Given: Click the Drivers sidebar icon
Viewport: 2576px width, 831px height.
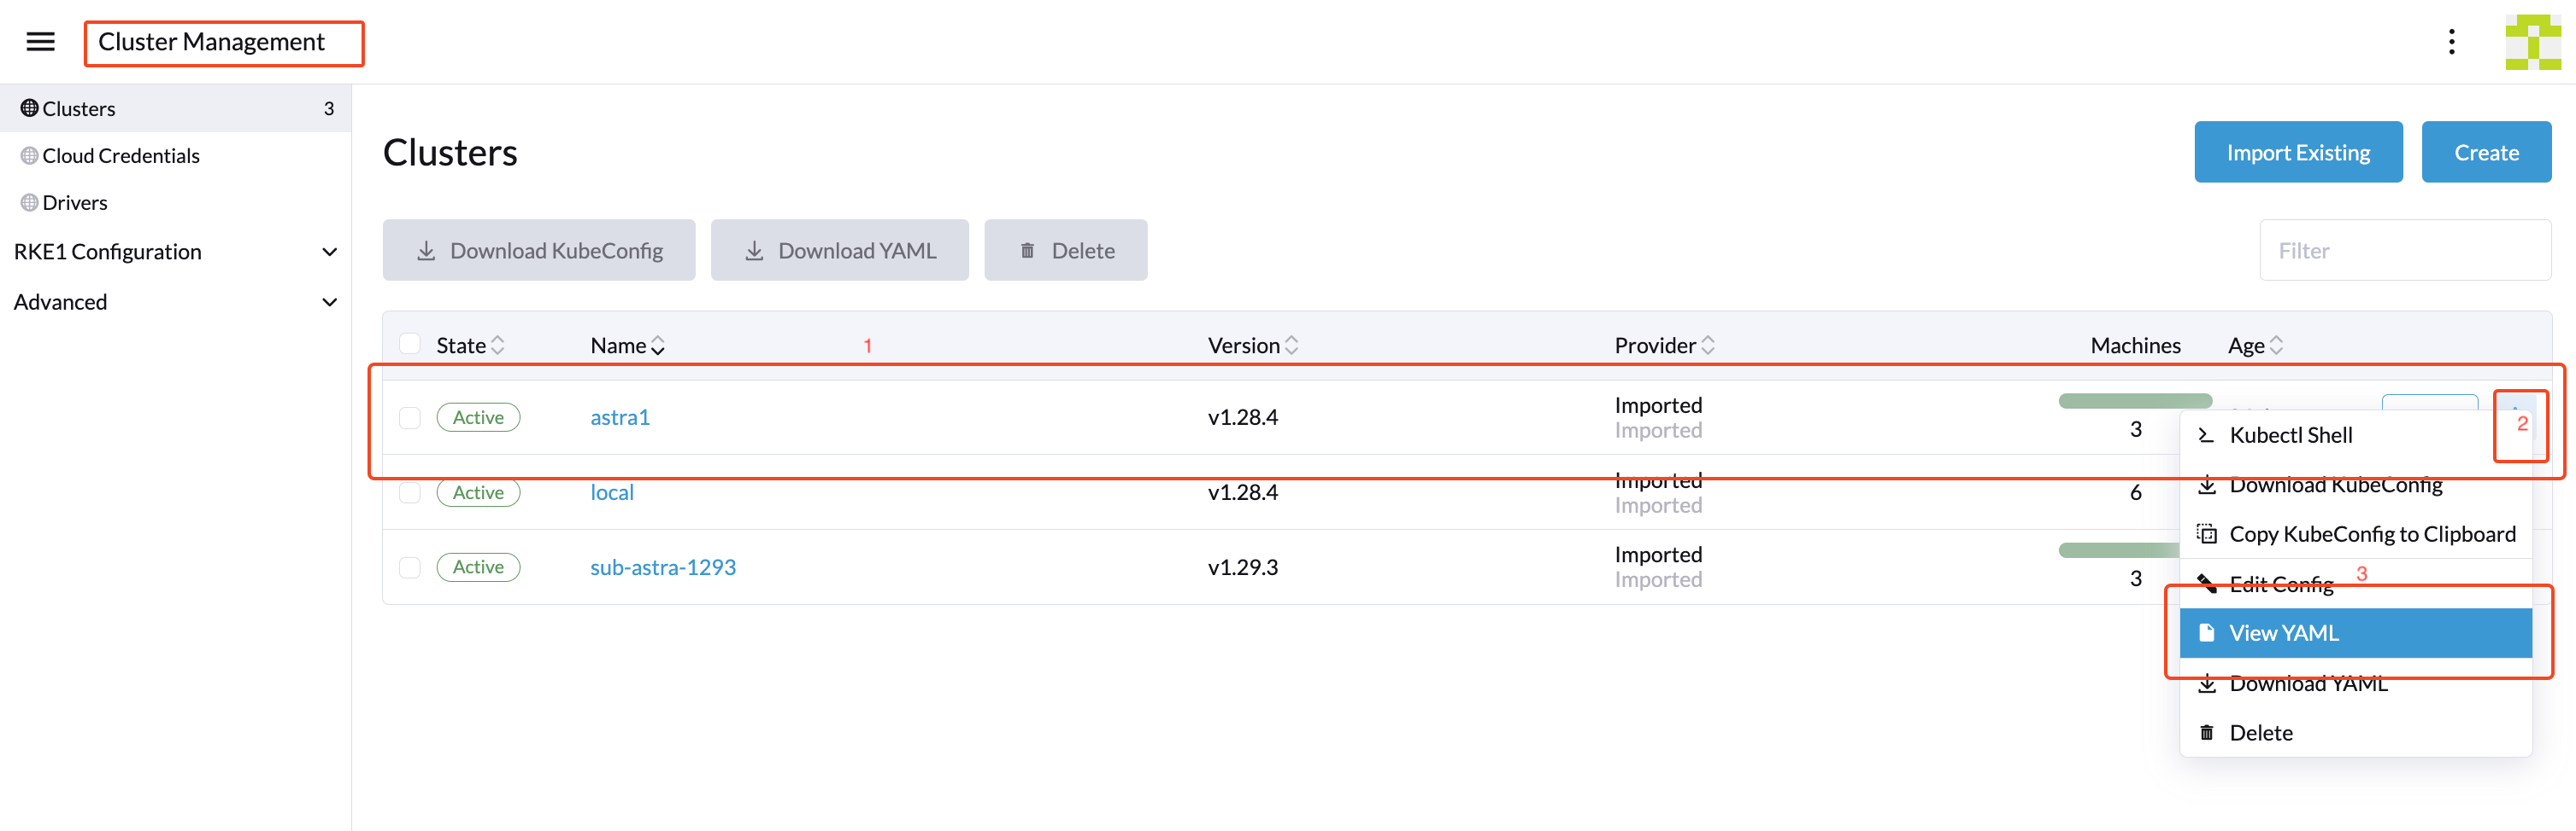Looking at the screenshot, I should click(x=29, y=203).
